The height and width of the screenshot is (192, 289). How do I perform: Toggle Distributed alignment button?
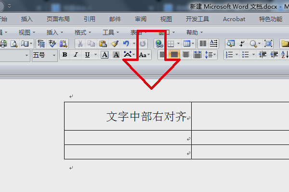[x=197, y=55]
